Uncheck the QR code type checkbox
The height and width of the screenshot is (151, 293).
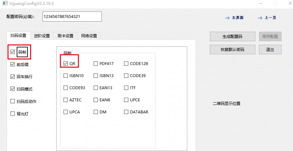66,64
